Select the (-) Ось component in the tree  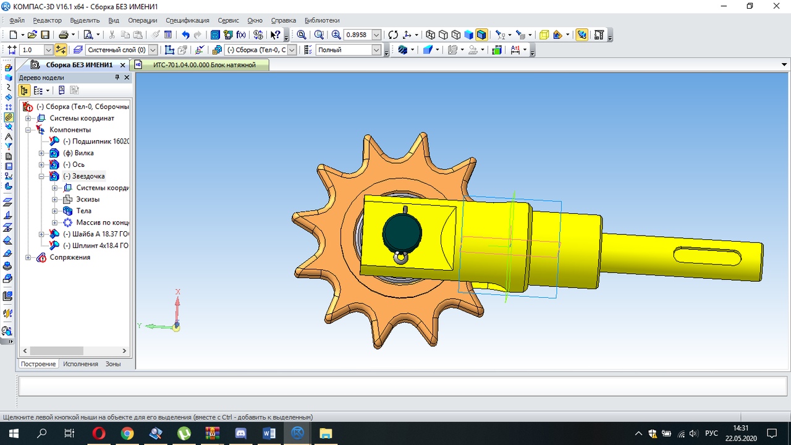(x=74, y=164)
